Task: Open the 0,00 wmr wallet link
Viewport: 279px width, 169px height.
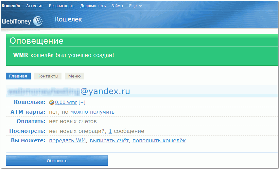Action: pyautogui.click(x=66, y=102)
